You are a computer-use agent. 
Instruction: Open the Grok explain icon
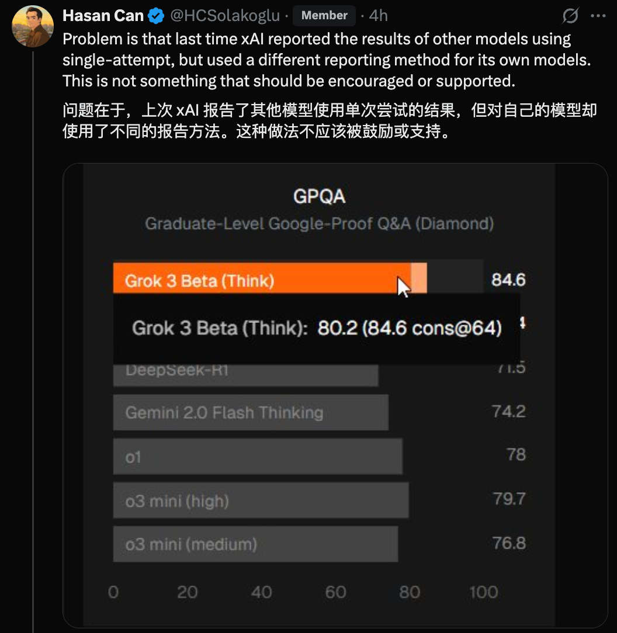point(570,16)
